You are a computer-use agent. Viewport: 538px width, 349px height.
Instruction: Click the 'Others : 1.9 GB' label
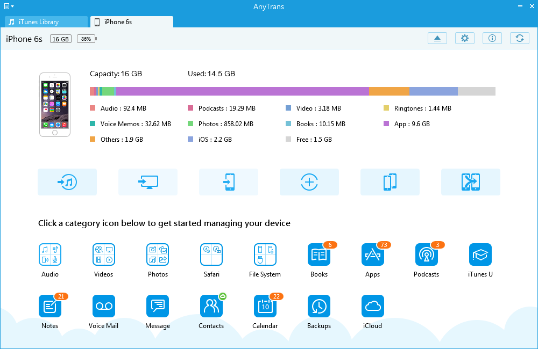(122, 140)
